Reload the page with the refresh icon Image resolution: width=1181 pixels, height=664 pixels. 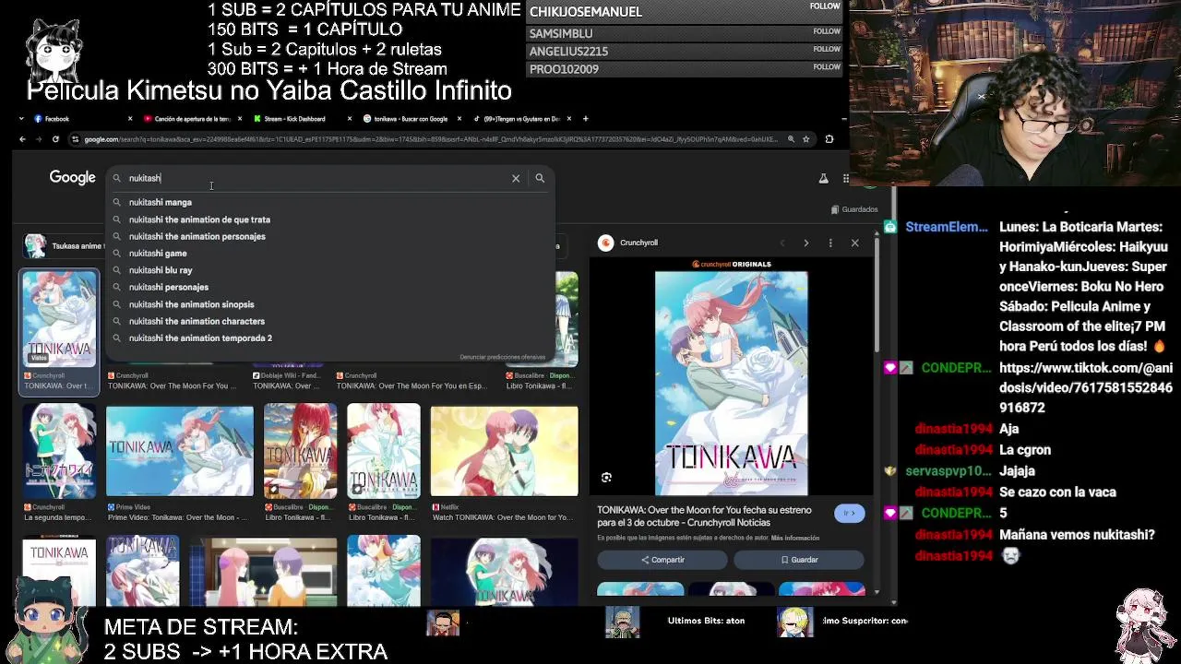55,139
